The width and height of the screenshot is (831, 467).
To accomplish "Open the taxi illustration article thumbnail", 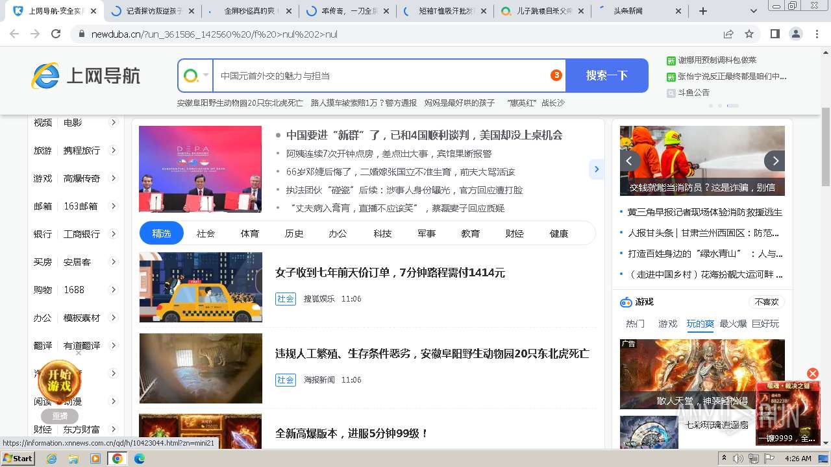I will click(x=201, y=287).
